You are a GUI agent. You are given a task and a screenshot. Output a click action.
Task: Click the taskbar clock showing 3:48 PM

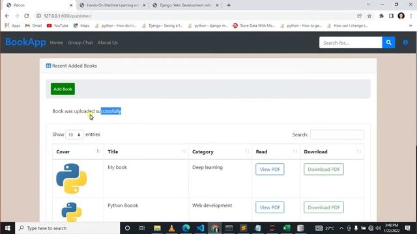pyautogui.click(x=392, y=228)
